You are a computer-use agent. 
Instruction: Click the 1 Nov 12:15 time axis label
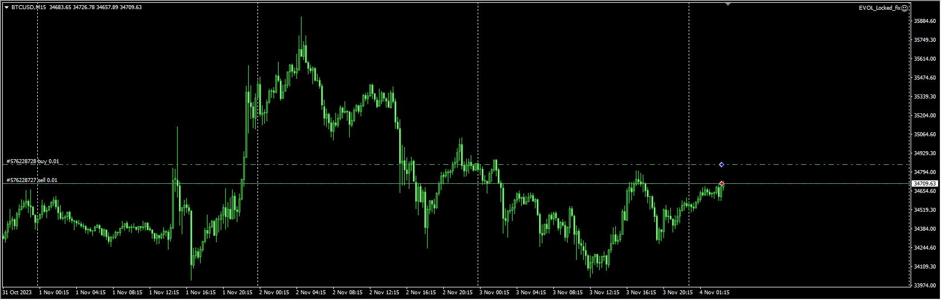[164, 293]
